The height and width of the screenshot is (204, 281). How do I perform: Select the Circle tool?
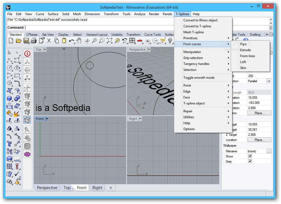9,68
